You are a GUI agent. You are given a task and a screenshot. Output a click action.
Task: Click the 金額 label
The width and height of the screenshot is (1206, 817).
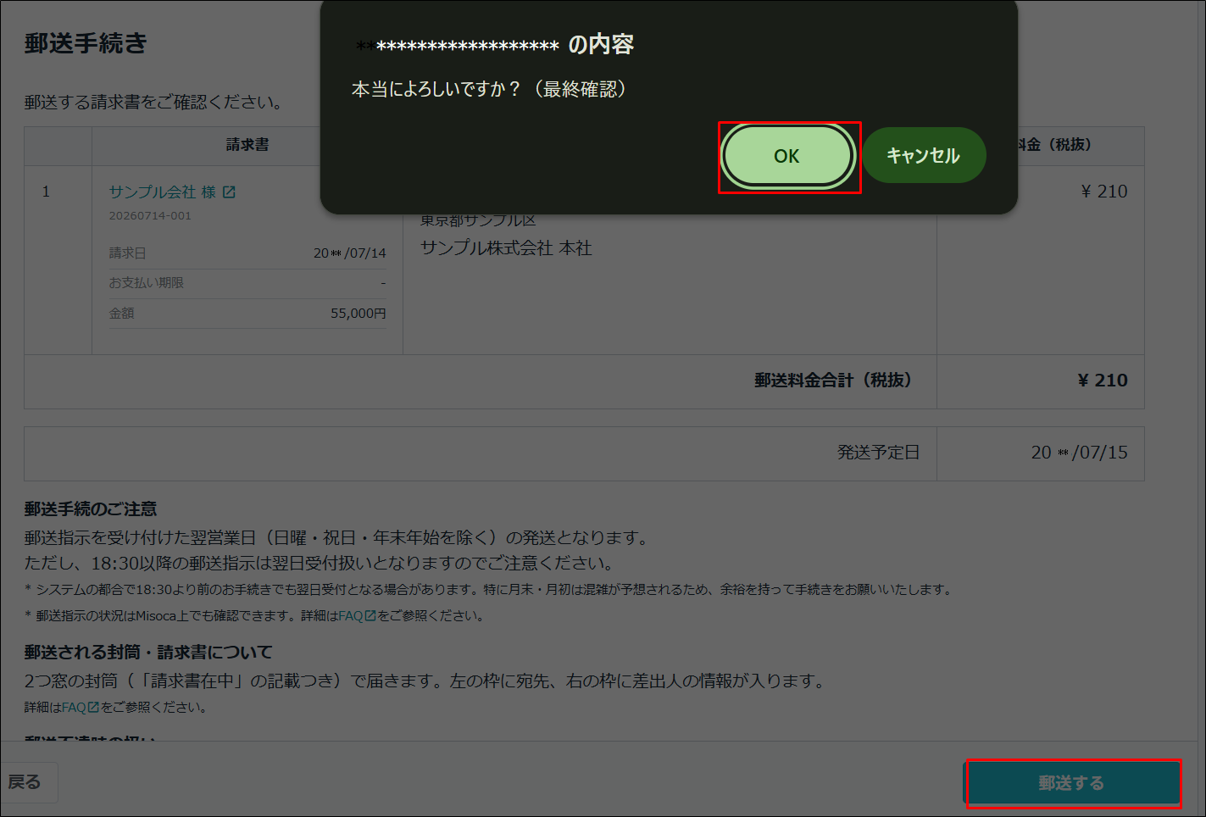(121, 314)
